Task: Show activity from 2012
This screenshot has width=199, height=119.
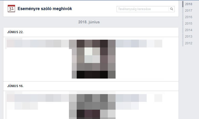Action: (188, 43)
